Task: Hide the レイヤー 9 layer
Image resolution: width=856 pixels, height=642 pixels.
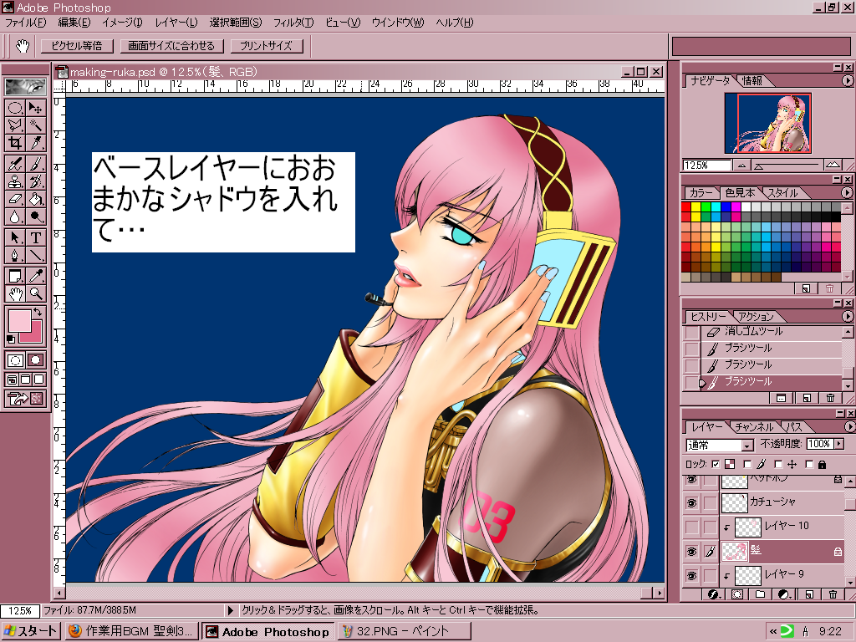Action: coord(691,575)
